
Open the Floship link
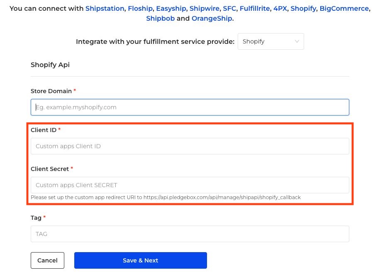140,8
